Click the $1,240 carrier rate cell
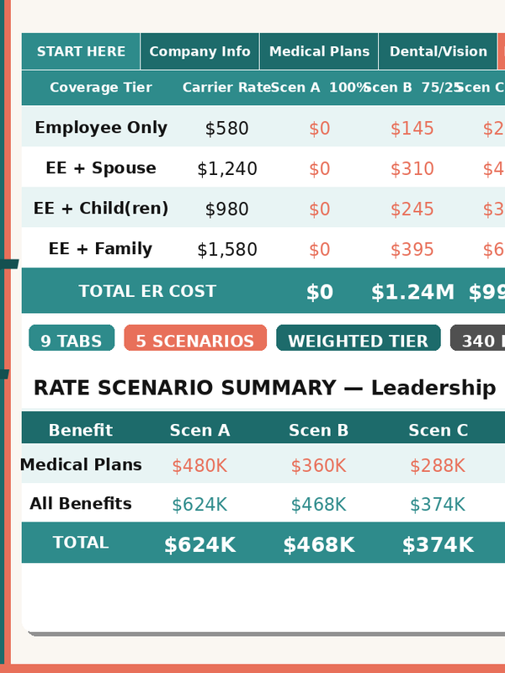This screenshot has width=505, height=673. click(x=226, y=169)
